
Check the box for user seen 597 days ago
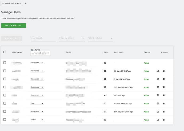pyautogui.click(x=5, y=87)
